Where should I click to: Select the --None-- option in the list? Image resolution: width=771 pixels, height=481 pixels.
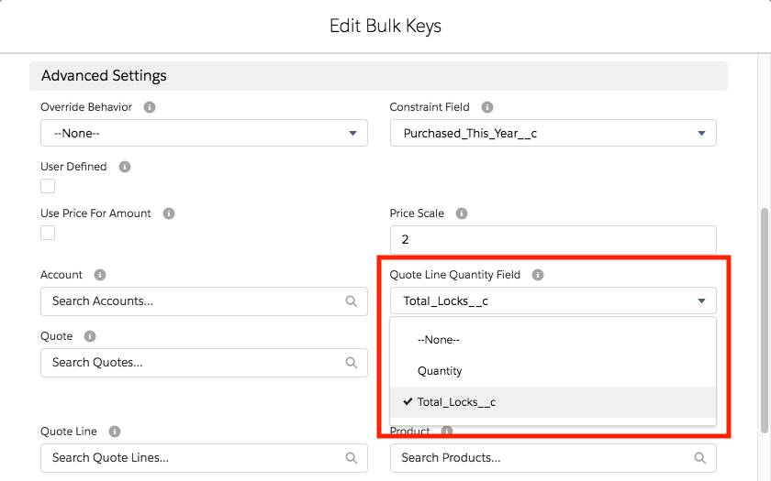(439, 340)
